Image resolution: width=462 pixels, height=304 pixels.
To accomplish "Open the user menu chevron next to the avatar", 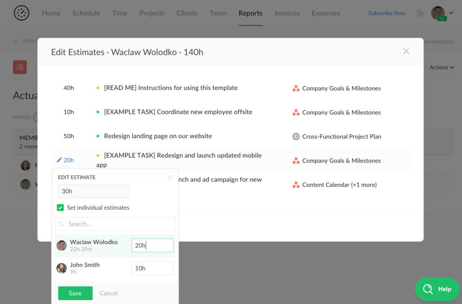I will click(451, 13).
